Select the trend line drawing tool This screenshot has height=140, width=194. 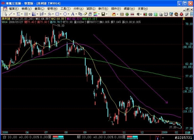pyautogui.click(x=11, y=14)
